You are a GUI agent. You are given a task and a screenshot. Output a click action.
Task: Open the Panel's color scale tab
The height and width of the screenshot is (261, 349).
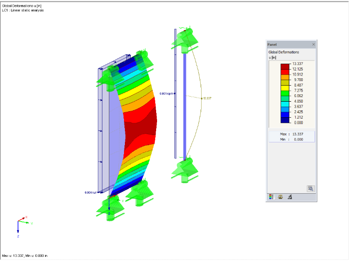click(271, 197)
